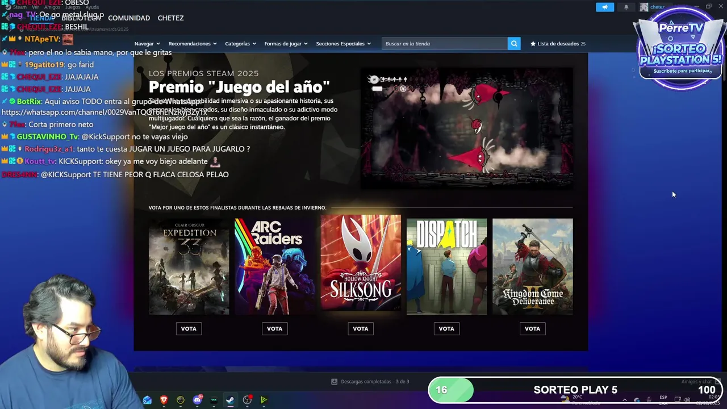This screenshot has width=727, height=409.
Task: Open the CHETEZ profile tab
Action: pyautogui.click(x=170, y=18)
